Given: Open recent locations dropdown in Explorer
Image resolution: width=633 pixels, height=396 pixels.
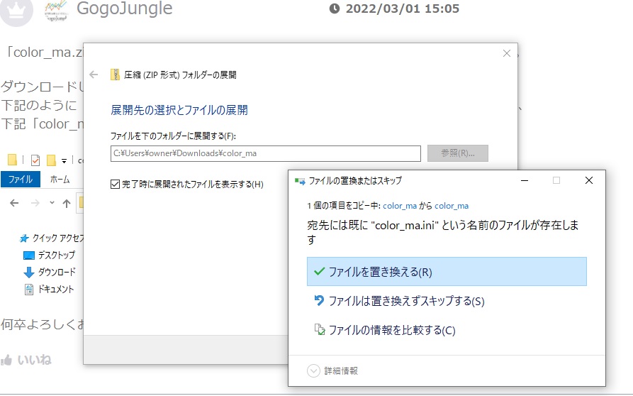Looking at the screenshot, I should point(52,204).
